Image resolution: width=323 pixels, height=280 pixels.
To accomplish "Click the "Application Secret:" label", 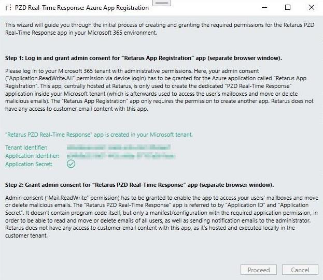I will pyautogui.click(x=29, y=164).
